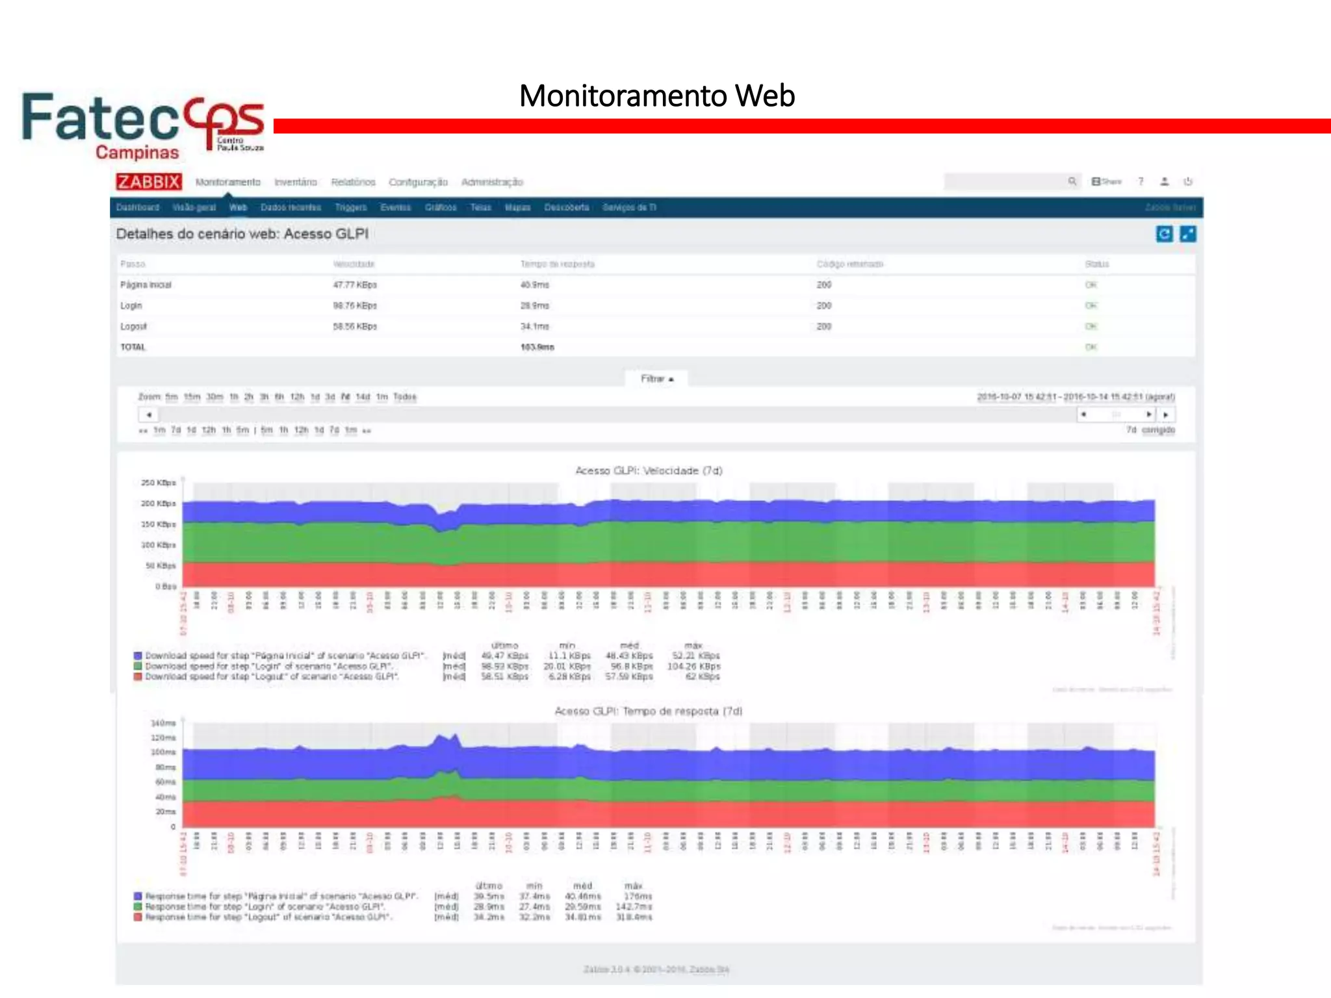
Task: Set zoom period to 14d
Action: click(363, 397)
